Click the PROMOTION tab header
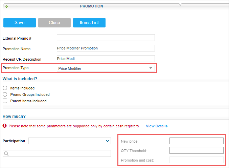The height and width of the screenshot is (168, 229). click(91, 6)
